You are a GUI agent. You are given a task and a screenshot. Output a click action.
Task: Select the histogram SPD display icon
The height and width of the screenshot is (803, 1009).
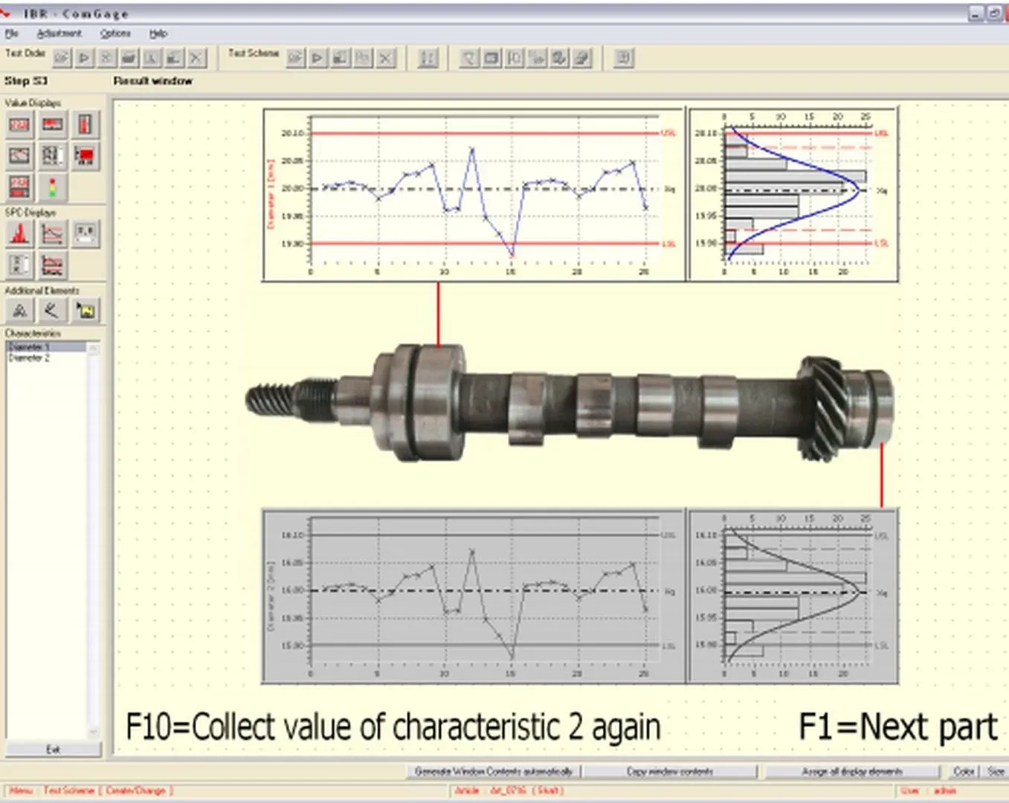19,234
